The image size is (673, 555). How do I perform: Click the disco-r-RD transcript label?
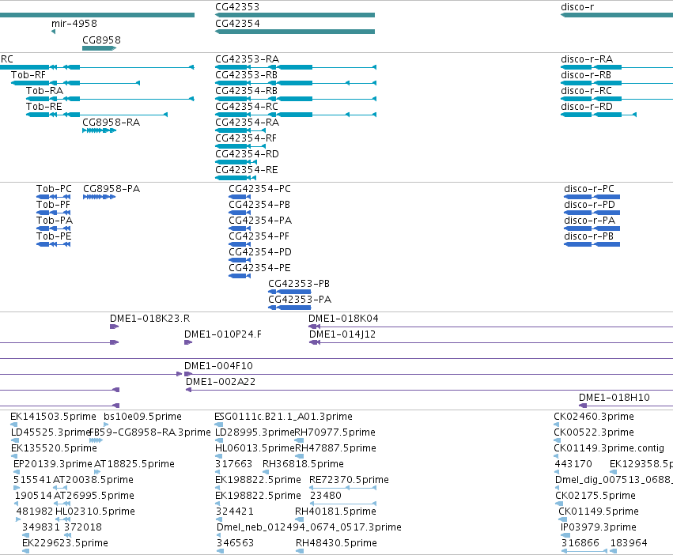point(587,107)
